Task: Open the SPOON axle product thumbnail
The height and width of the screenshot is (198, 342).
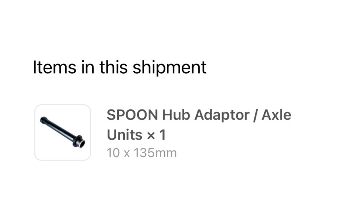Action: (62, 132)
